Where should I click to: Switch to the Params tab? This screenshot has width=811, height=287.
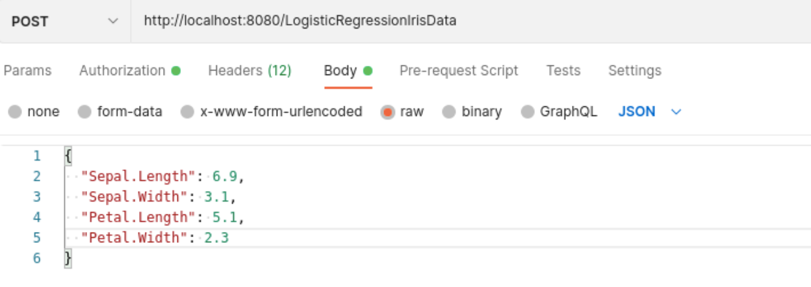27,71
